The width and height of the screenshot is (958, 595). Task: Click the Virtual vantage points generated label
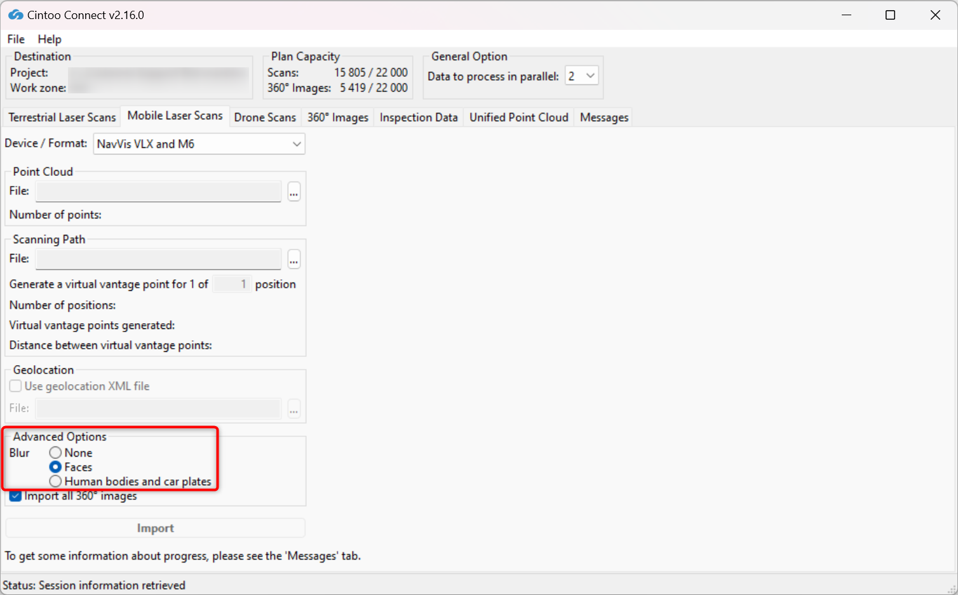pyautogui.click(x=92, y=325)
